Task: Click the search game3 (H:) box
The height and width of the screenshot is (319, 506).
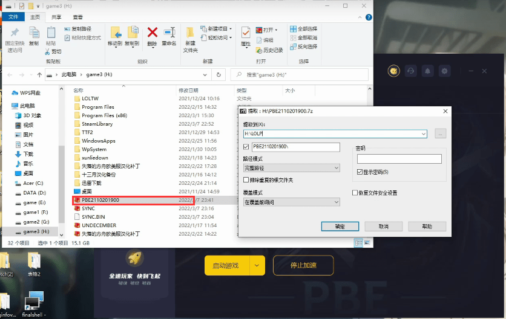Action: 299,75
